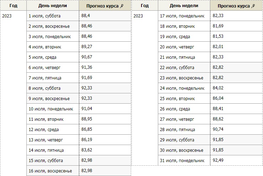263x176 pixels.
Task: Click the '17 июля, понедельник' cell
Action: 182,16
